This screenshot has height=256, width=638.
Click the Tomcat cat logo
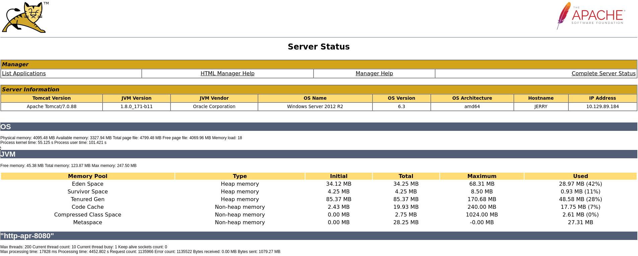click(x=24, y=17)
